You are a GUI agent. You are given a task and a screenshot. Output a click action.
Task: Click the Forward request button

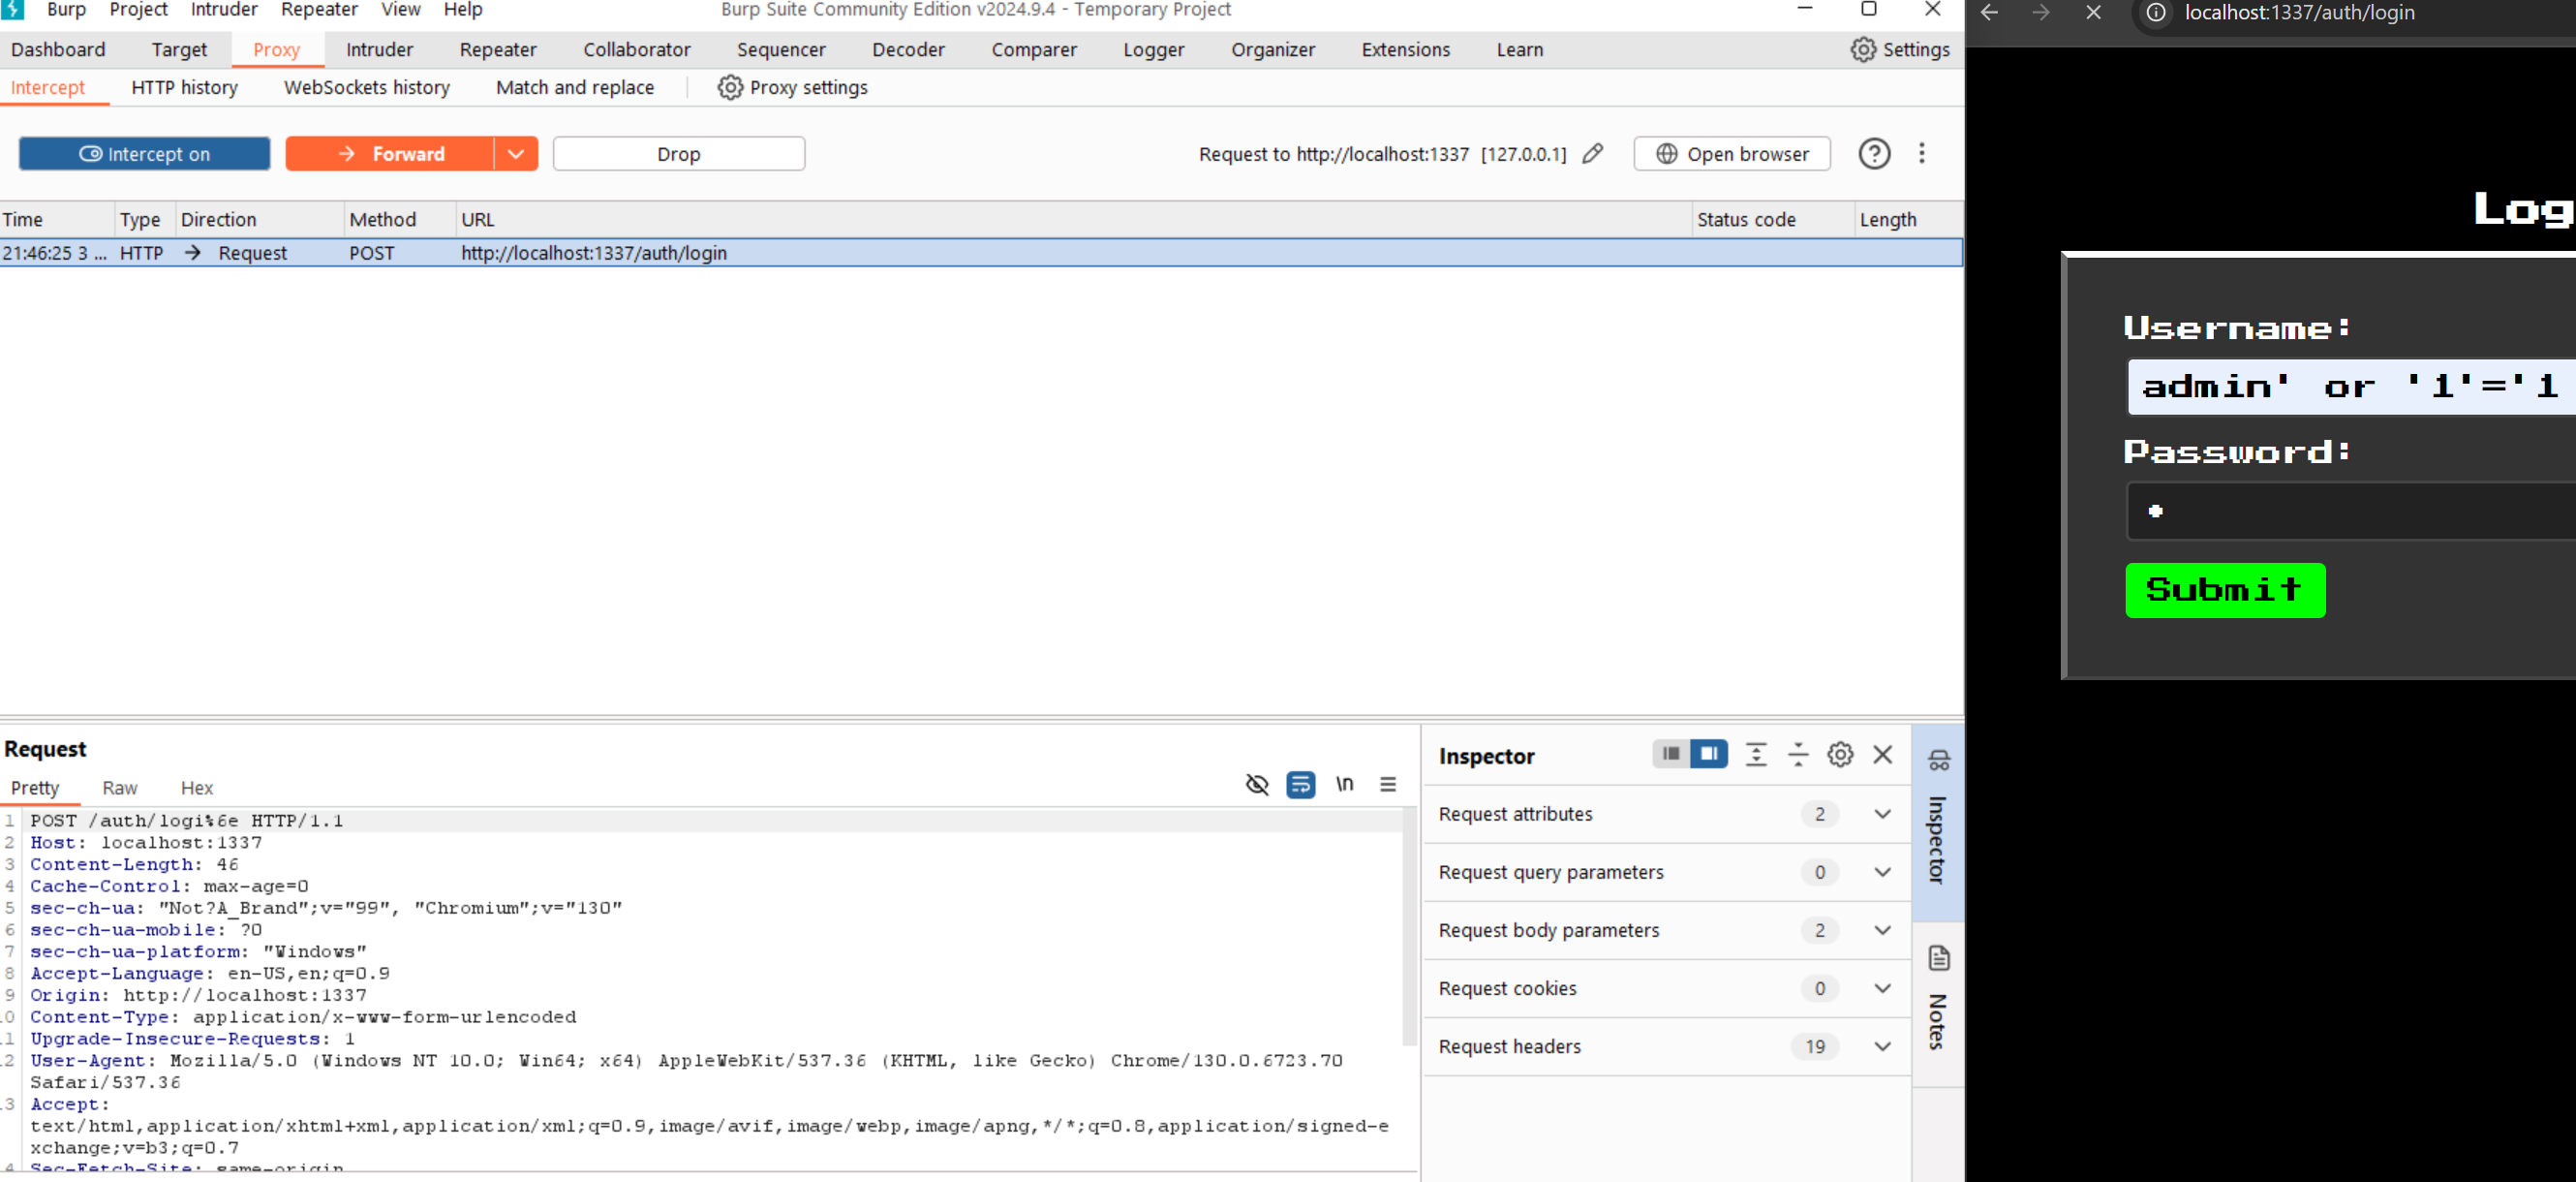tap(392, 153)
